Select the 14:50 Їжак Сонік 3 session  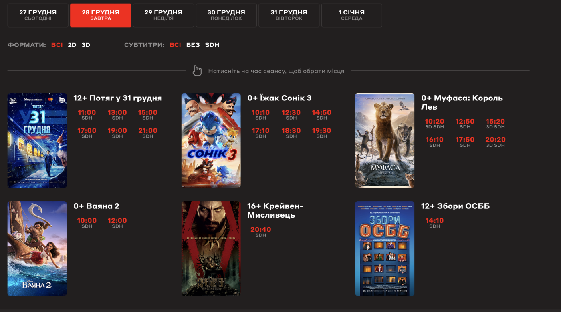(x=322, y=115)
